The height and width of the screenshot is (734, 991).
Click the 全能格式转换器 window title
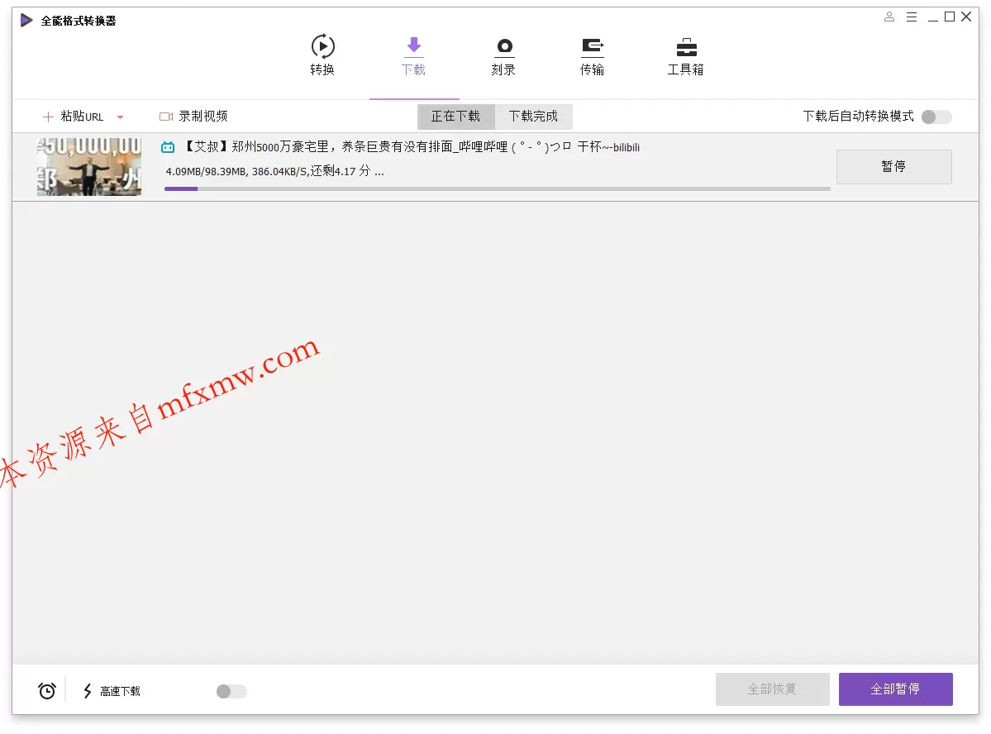[79, 21]
